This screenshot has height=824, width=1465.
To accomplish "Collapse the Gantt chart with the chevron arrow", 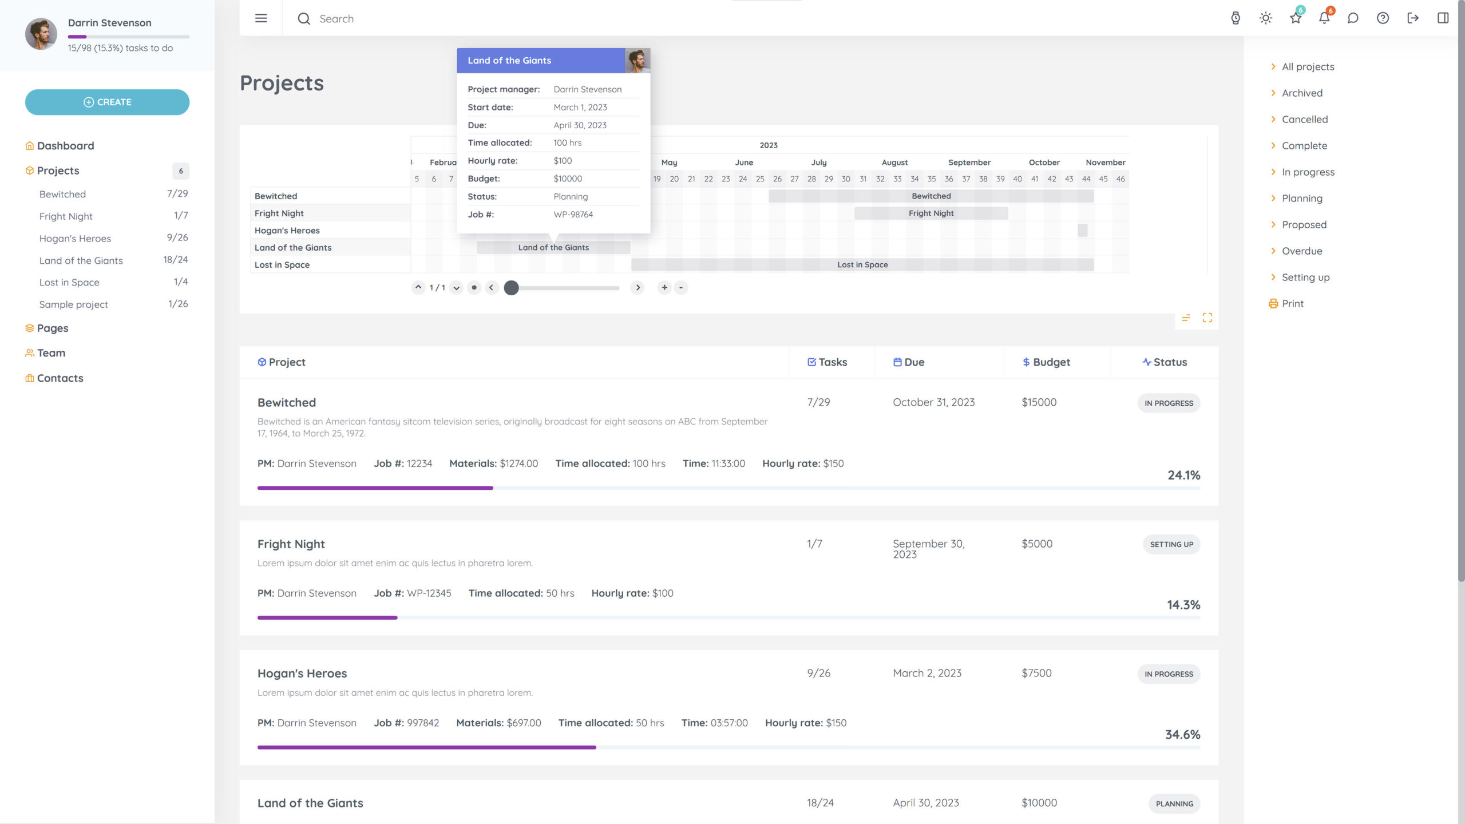I will tap(418, 287).
